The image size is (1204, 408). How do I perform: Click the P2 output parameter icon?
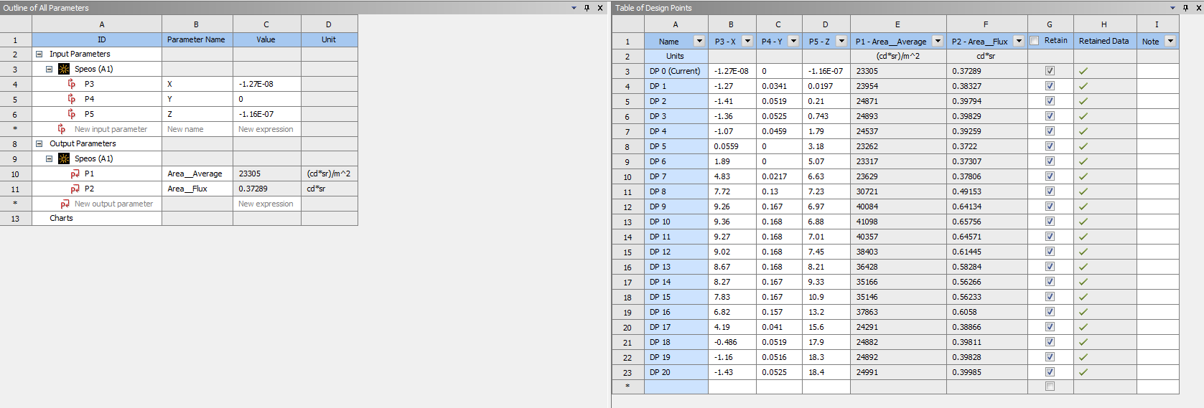[75, 189]
